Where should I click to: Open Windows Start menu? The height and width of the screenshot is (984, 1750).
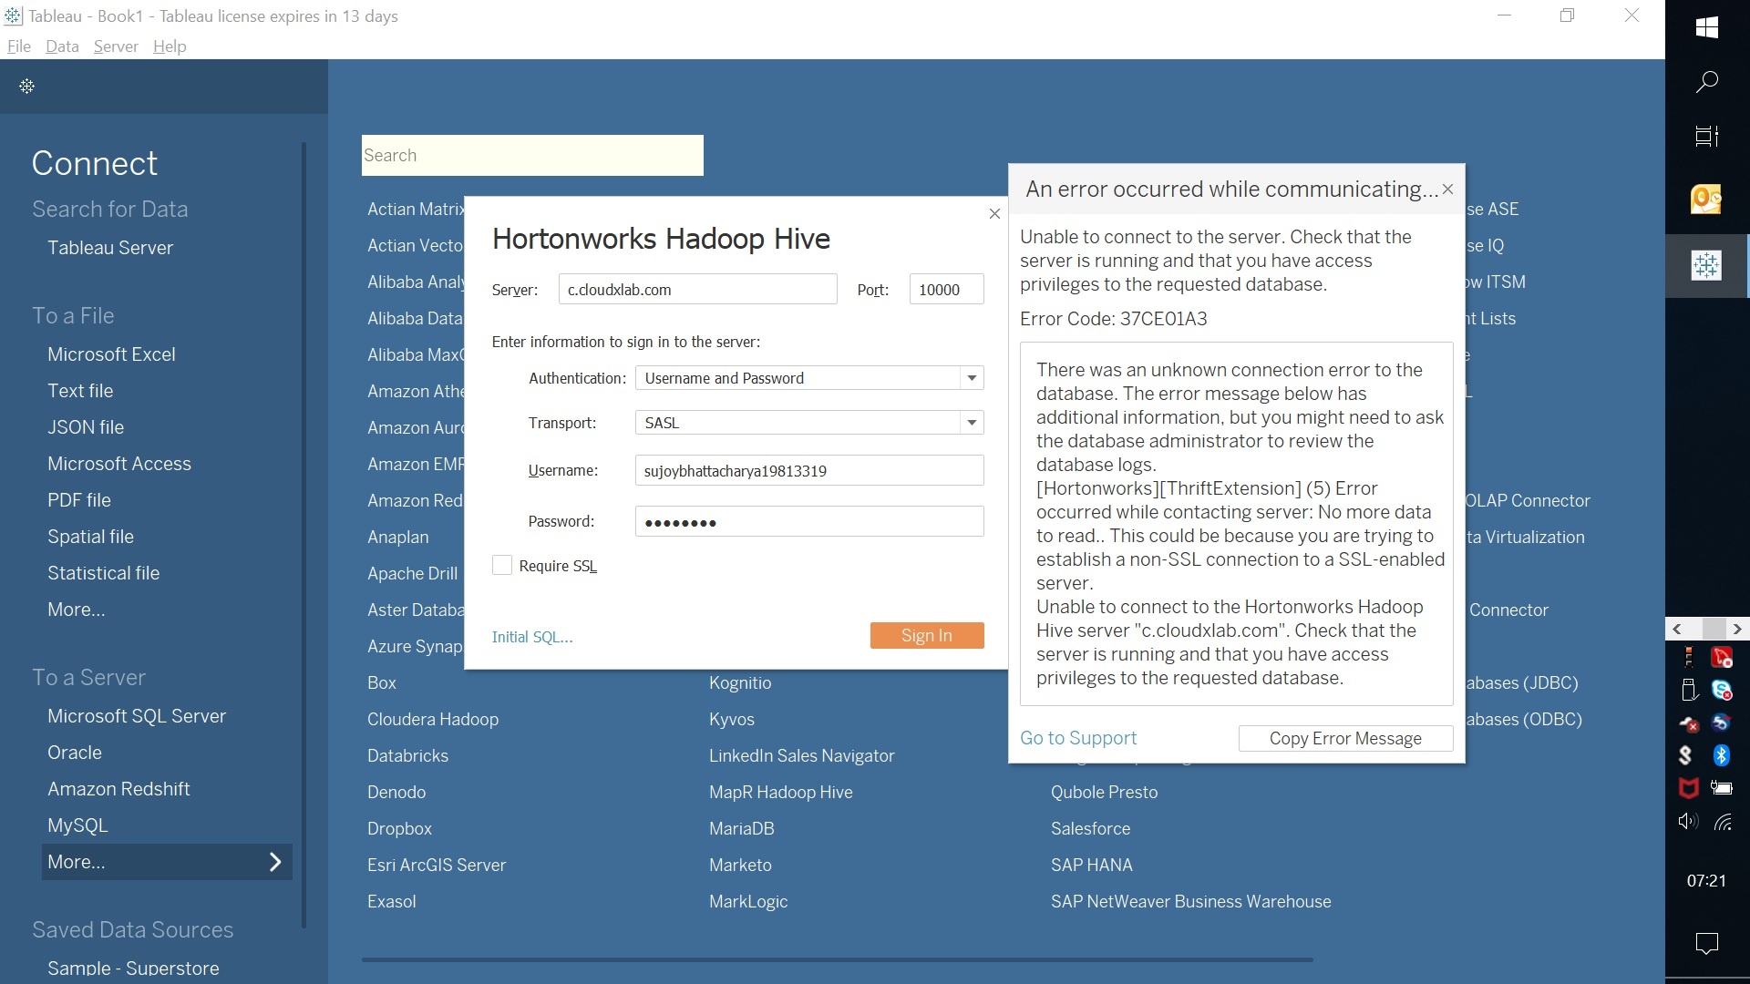1706,27
